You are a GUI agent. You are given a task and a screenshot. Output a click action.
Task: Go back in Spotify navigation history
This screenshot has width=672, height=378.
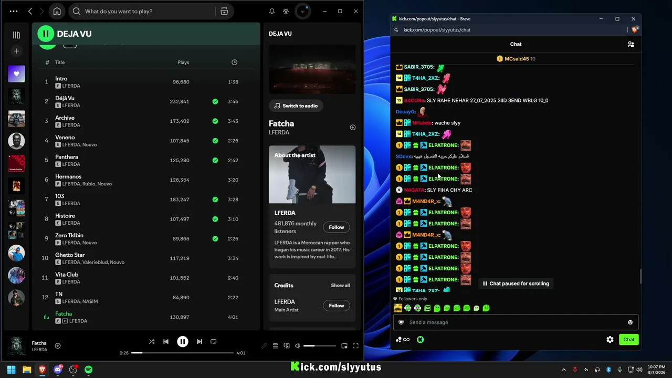(x=30, y=11)
